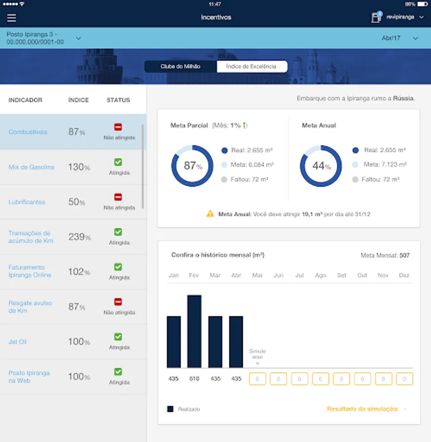The width and height of the screenshot is (431, 442).
Task: Select the Lubrificantes indicator
Action: click(x=73, y=202)
